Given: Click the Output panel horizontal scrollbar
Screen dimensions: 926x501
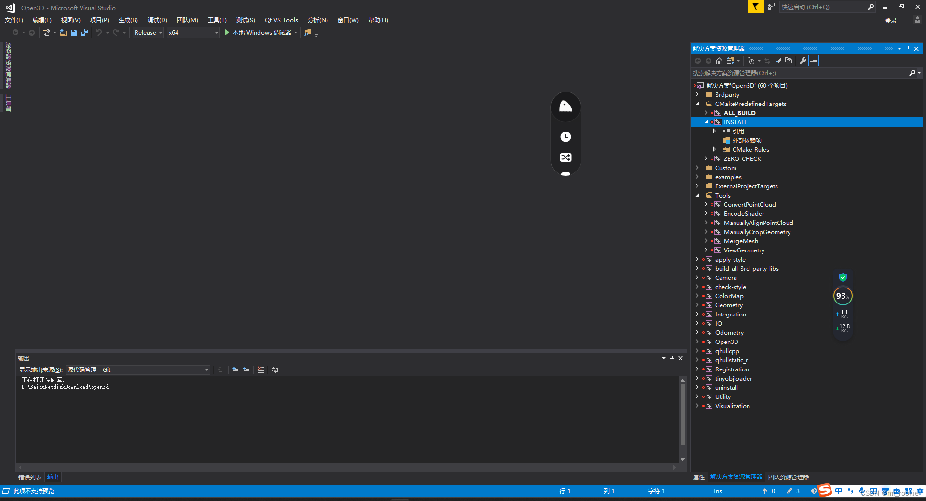Looking at the screenshot, I should pyautogui.click(x=347, y=467).
